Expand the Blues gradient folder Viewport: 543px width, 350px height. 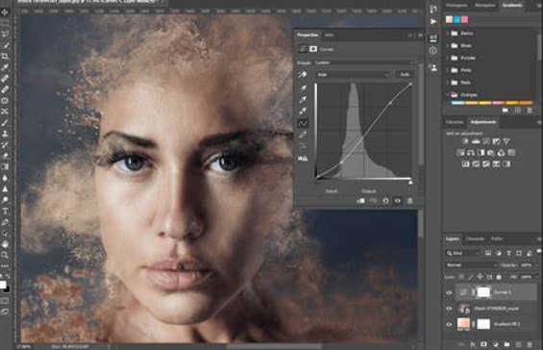(x=448, y=45)
